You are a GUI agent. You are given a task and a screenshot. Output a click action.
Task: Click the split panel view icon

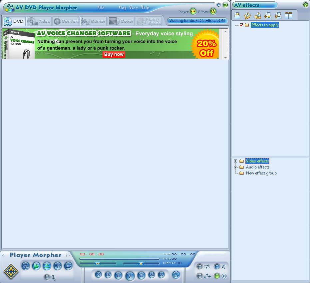click(x=288, y=15)
